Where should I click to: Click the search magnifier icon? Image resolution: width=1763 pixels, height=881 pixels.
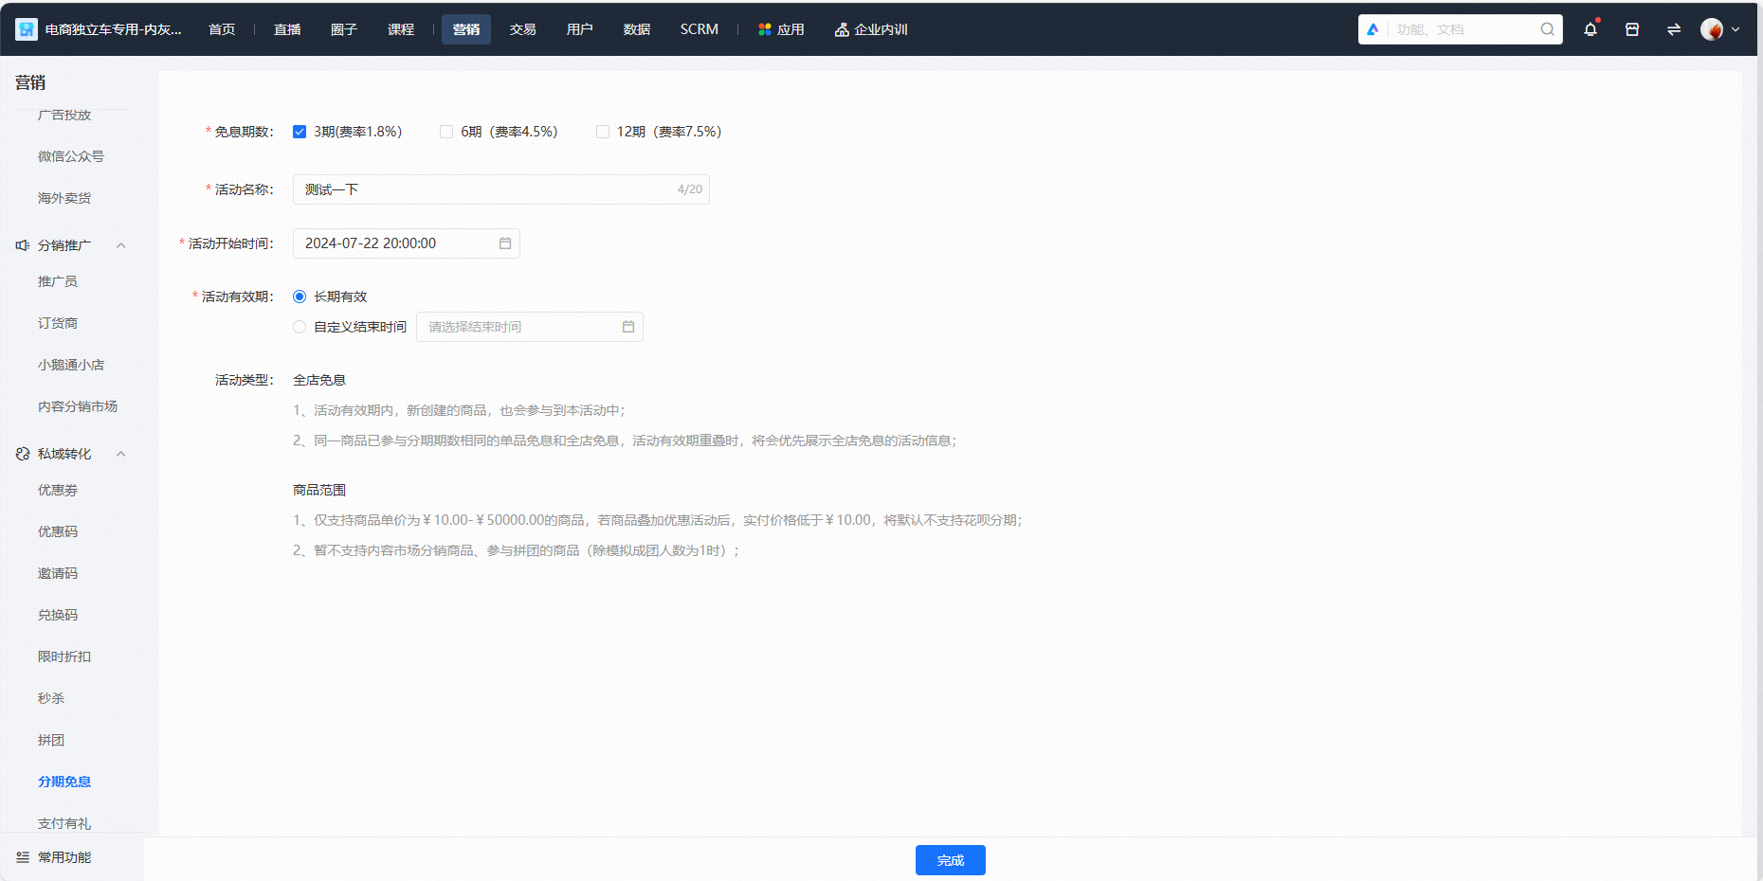(1547, 29)
